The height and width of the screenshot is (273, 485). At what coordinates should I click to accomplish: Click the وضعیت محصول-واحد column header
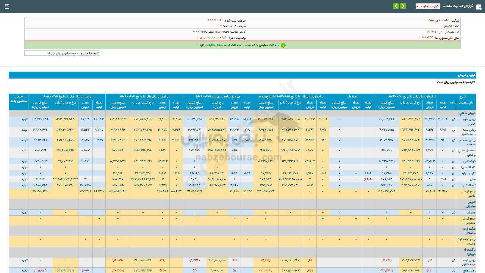coord(18,99)
